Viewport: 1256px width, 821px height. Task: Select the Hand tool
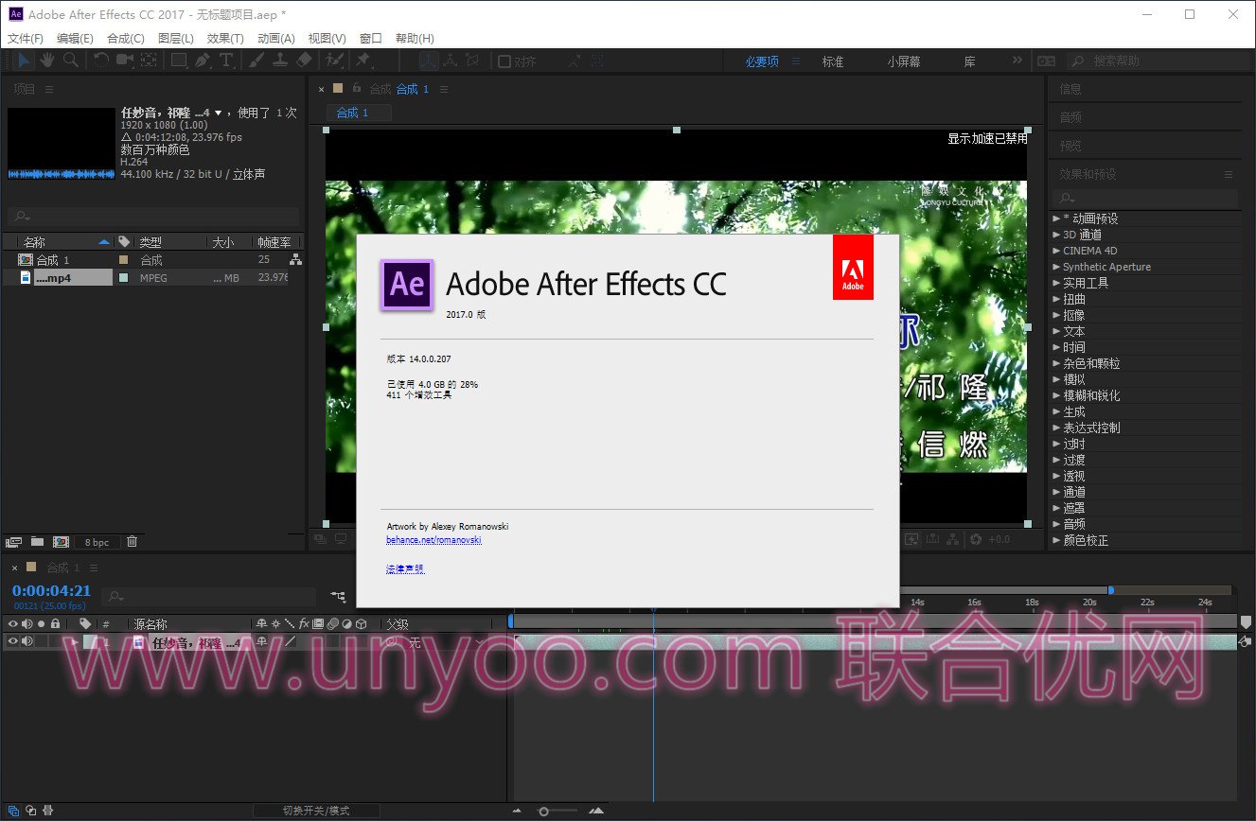click(46, 61)
